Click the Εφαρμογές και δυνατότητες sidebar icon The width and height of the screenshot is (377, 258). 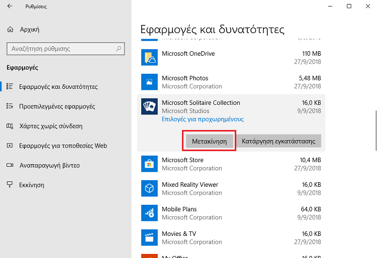10,86
